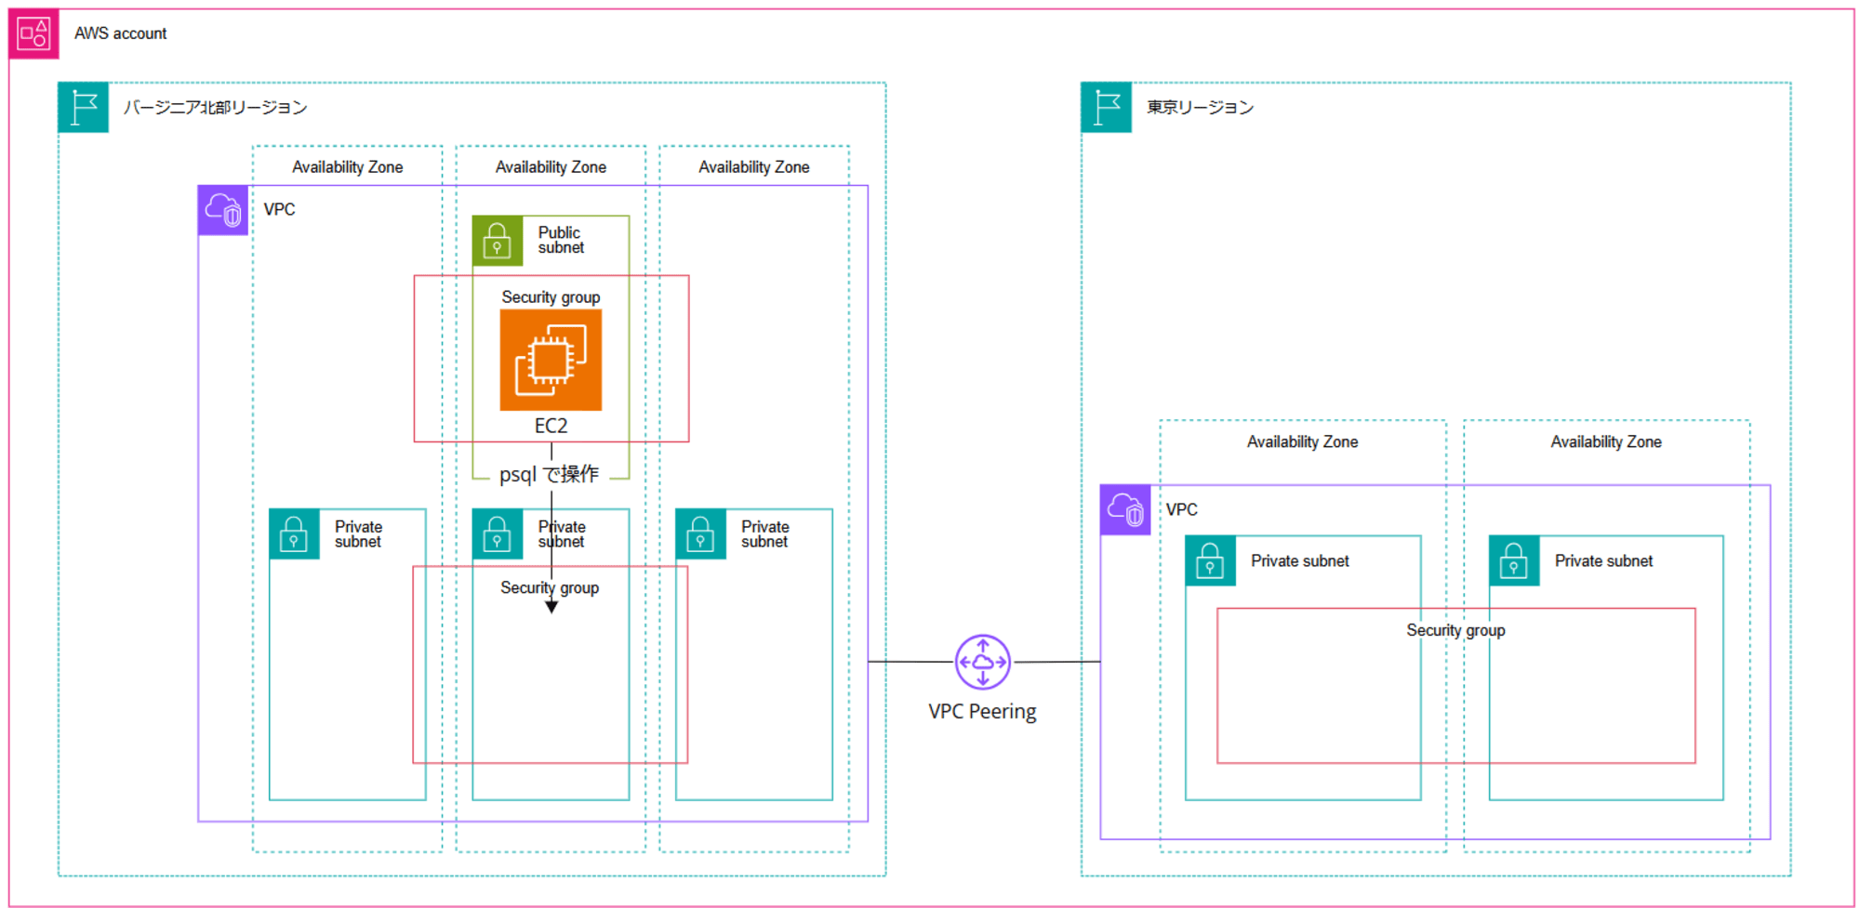Select the 'AWS account' label
1860x908 pixels.
[x=121, y=33]
